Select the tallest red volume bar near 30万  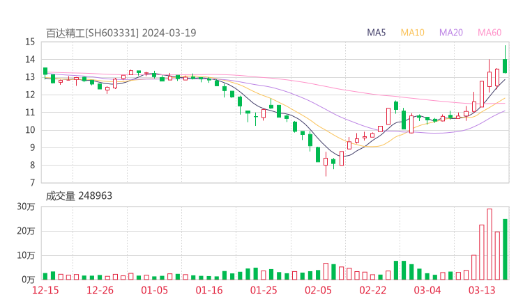click(x=490, y=244)
